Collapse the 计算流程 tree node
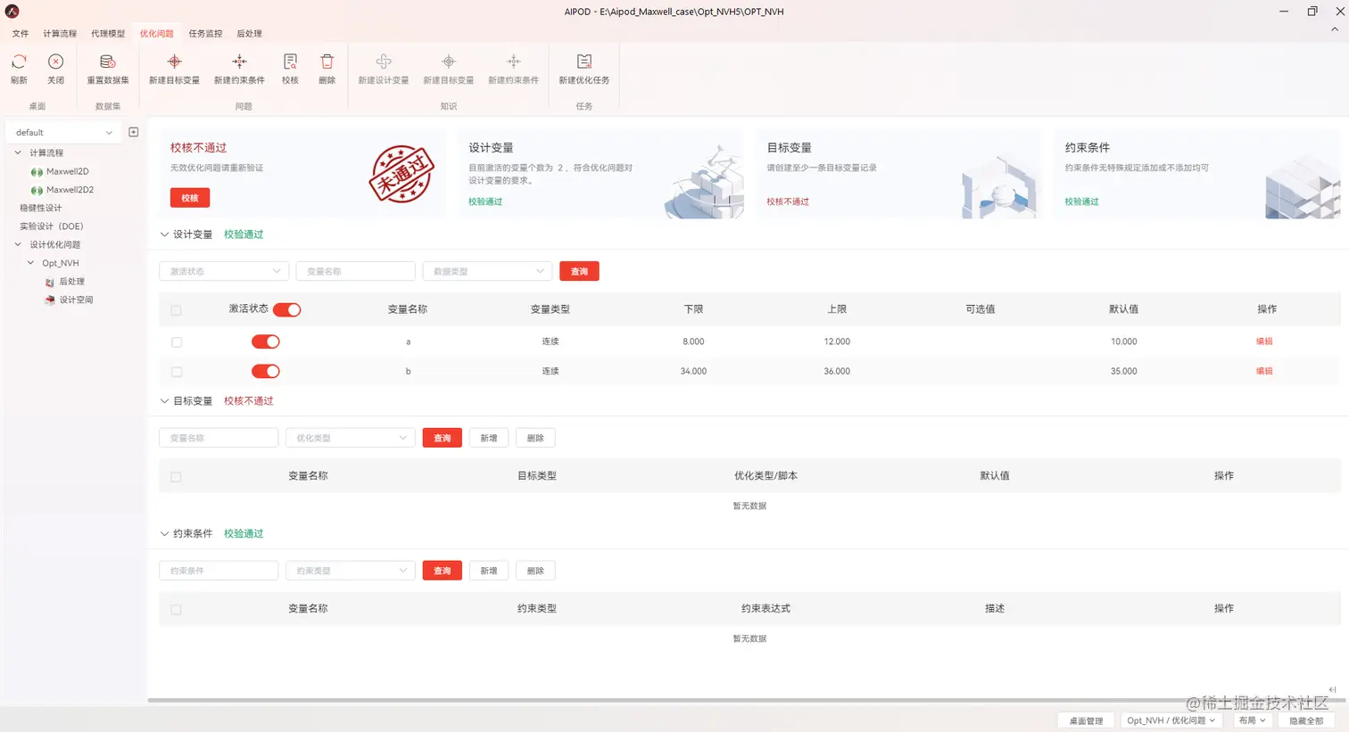 click(x=18, y=153)
